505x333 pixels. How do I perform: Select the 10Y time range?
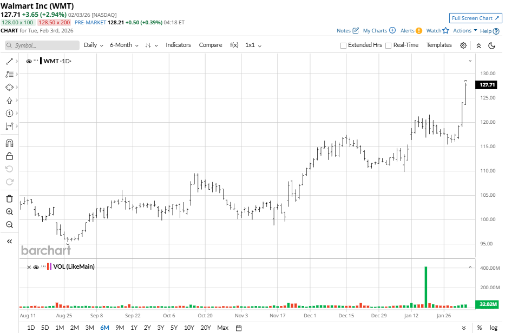[189, 328]
